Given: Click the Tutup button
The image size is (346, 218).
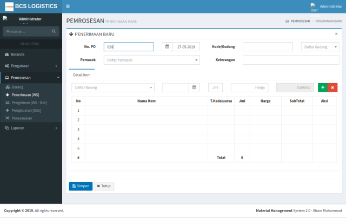Looking at the screenshot, I should tap(104, 186).
